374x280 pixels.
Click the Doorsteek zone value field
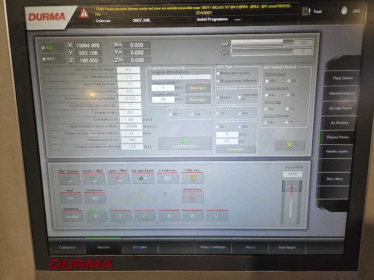[131, 120]
